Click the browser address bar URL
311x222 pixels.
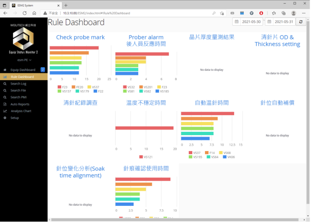(96, 13)
